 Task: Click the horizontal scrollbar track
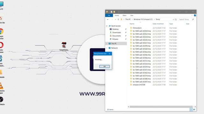[161, 107]
